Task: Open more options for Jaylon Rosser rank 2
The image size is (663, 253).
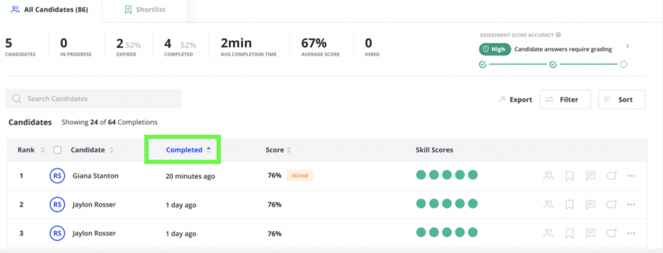Action: (631, 204)
